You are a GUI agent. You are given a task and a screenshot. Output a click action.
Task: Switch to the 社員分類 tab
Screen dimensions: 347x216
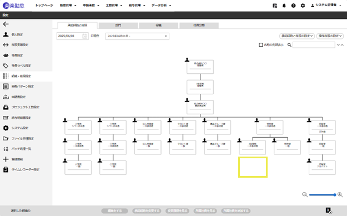[x=199, y=26]
